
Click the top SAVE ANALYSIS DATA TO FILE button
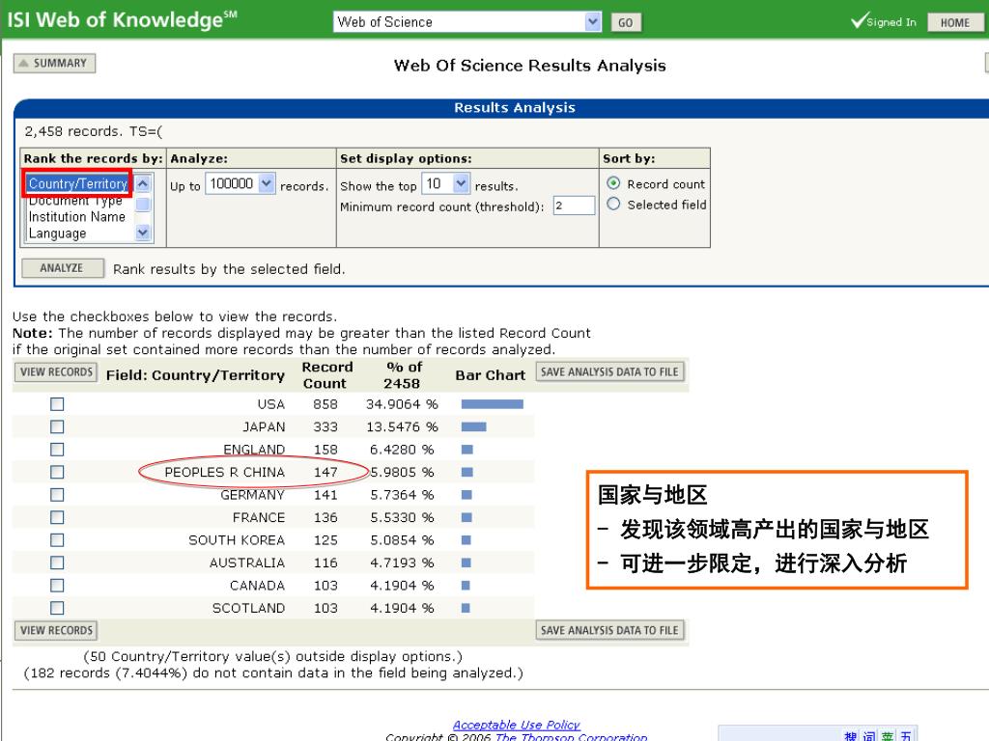609,371
